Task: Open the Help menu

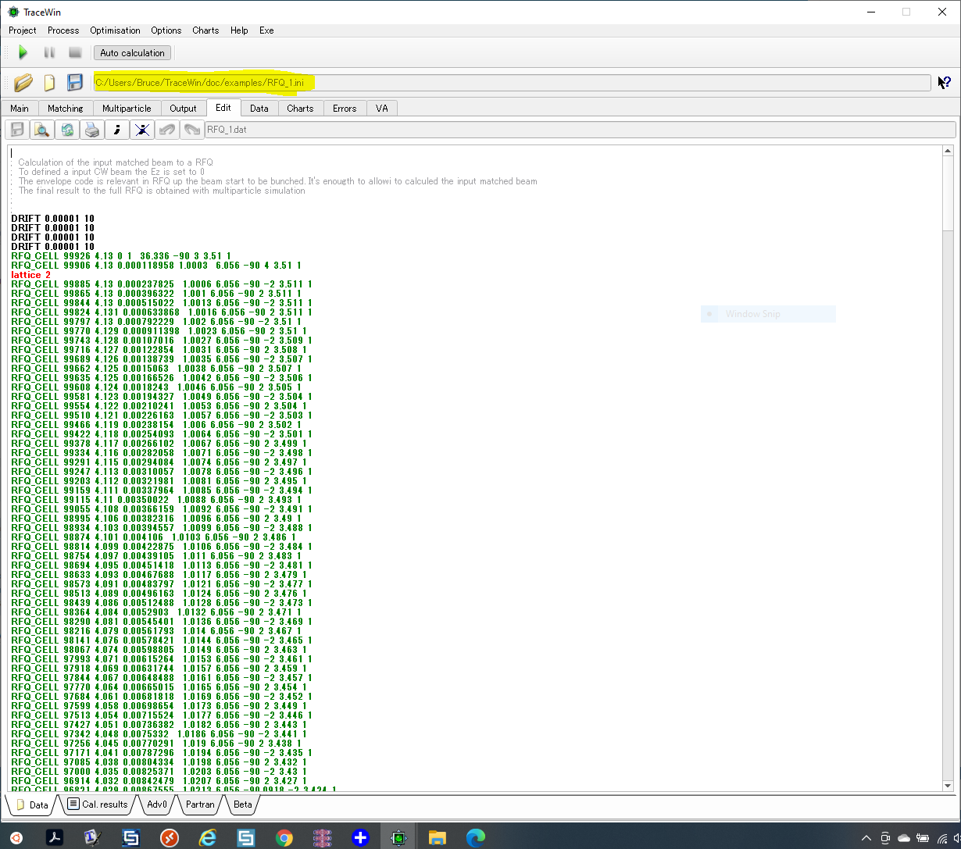Action: (239, 30)
